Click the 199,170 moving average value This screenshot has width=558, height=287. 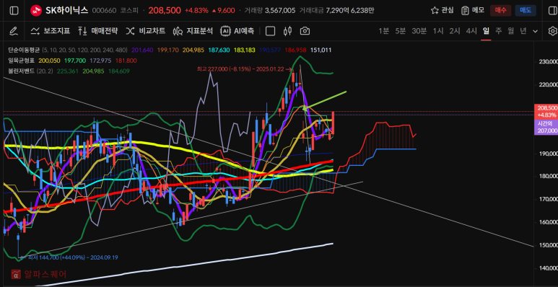tap(168, 50)
